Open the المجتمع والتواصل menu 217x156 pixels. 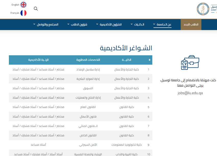click(x=46, y=25)
